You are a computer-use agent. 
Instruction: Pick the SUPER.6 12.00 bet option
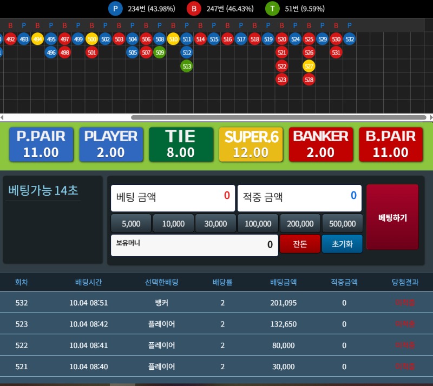251,144
